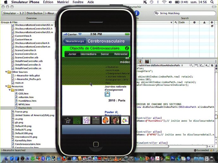Image resolution: width=218 pixels, height=163 pixels.
Task: Tap the Neurochirurgie back button in simulator
Action: point(75,41)
